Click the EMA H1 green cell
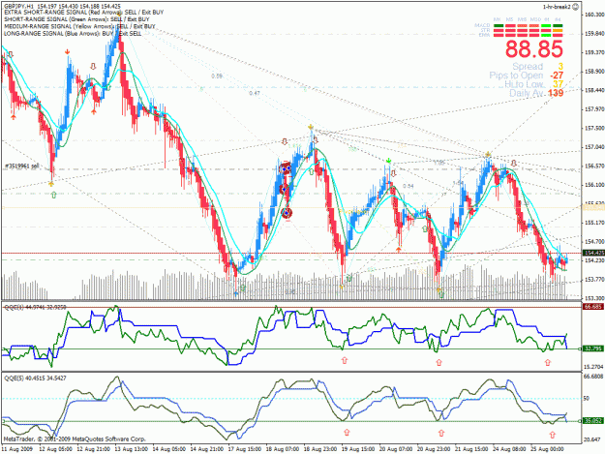 [546, 35]
